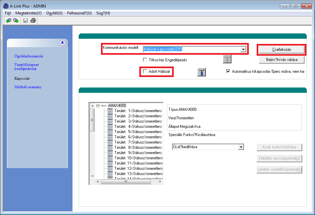Click the green forward arrow toolbar icon

click(x=16, y=21)
